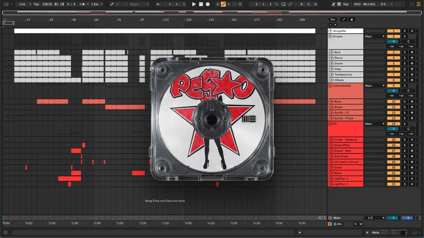424x238 pixels.
Task: Click the Arrangement Record button
Action: (208, 4)
